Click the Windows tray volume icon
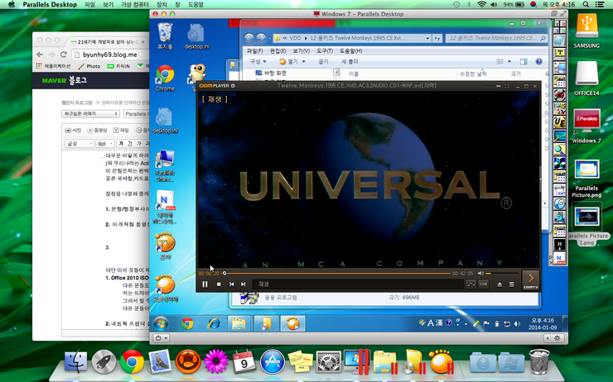This screenshot has height=382, width=613. (x=517, y=324)
